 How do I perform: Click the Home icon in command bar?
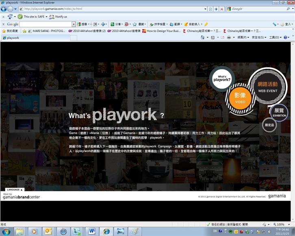coord(203,37)
